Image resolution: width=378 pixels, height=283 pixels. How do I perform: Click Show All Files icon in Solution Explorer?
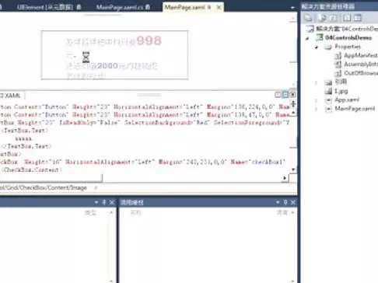click(322, 18)
